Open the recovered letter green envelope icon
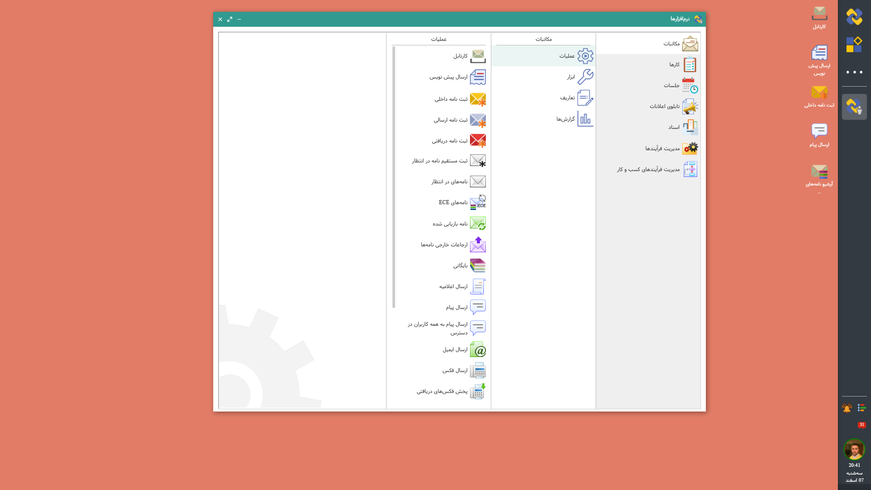 [478, 224]
